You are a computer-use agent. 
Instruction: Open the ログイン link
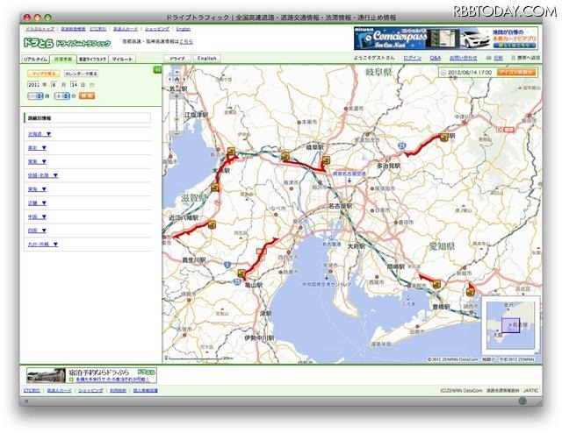[x=412, y=58]
